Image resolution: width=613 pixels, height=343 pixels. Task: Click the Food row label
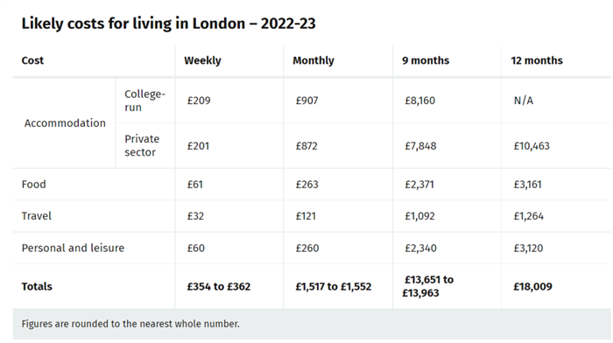(33, 185)
